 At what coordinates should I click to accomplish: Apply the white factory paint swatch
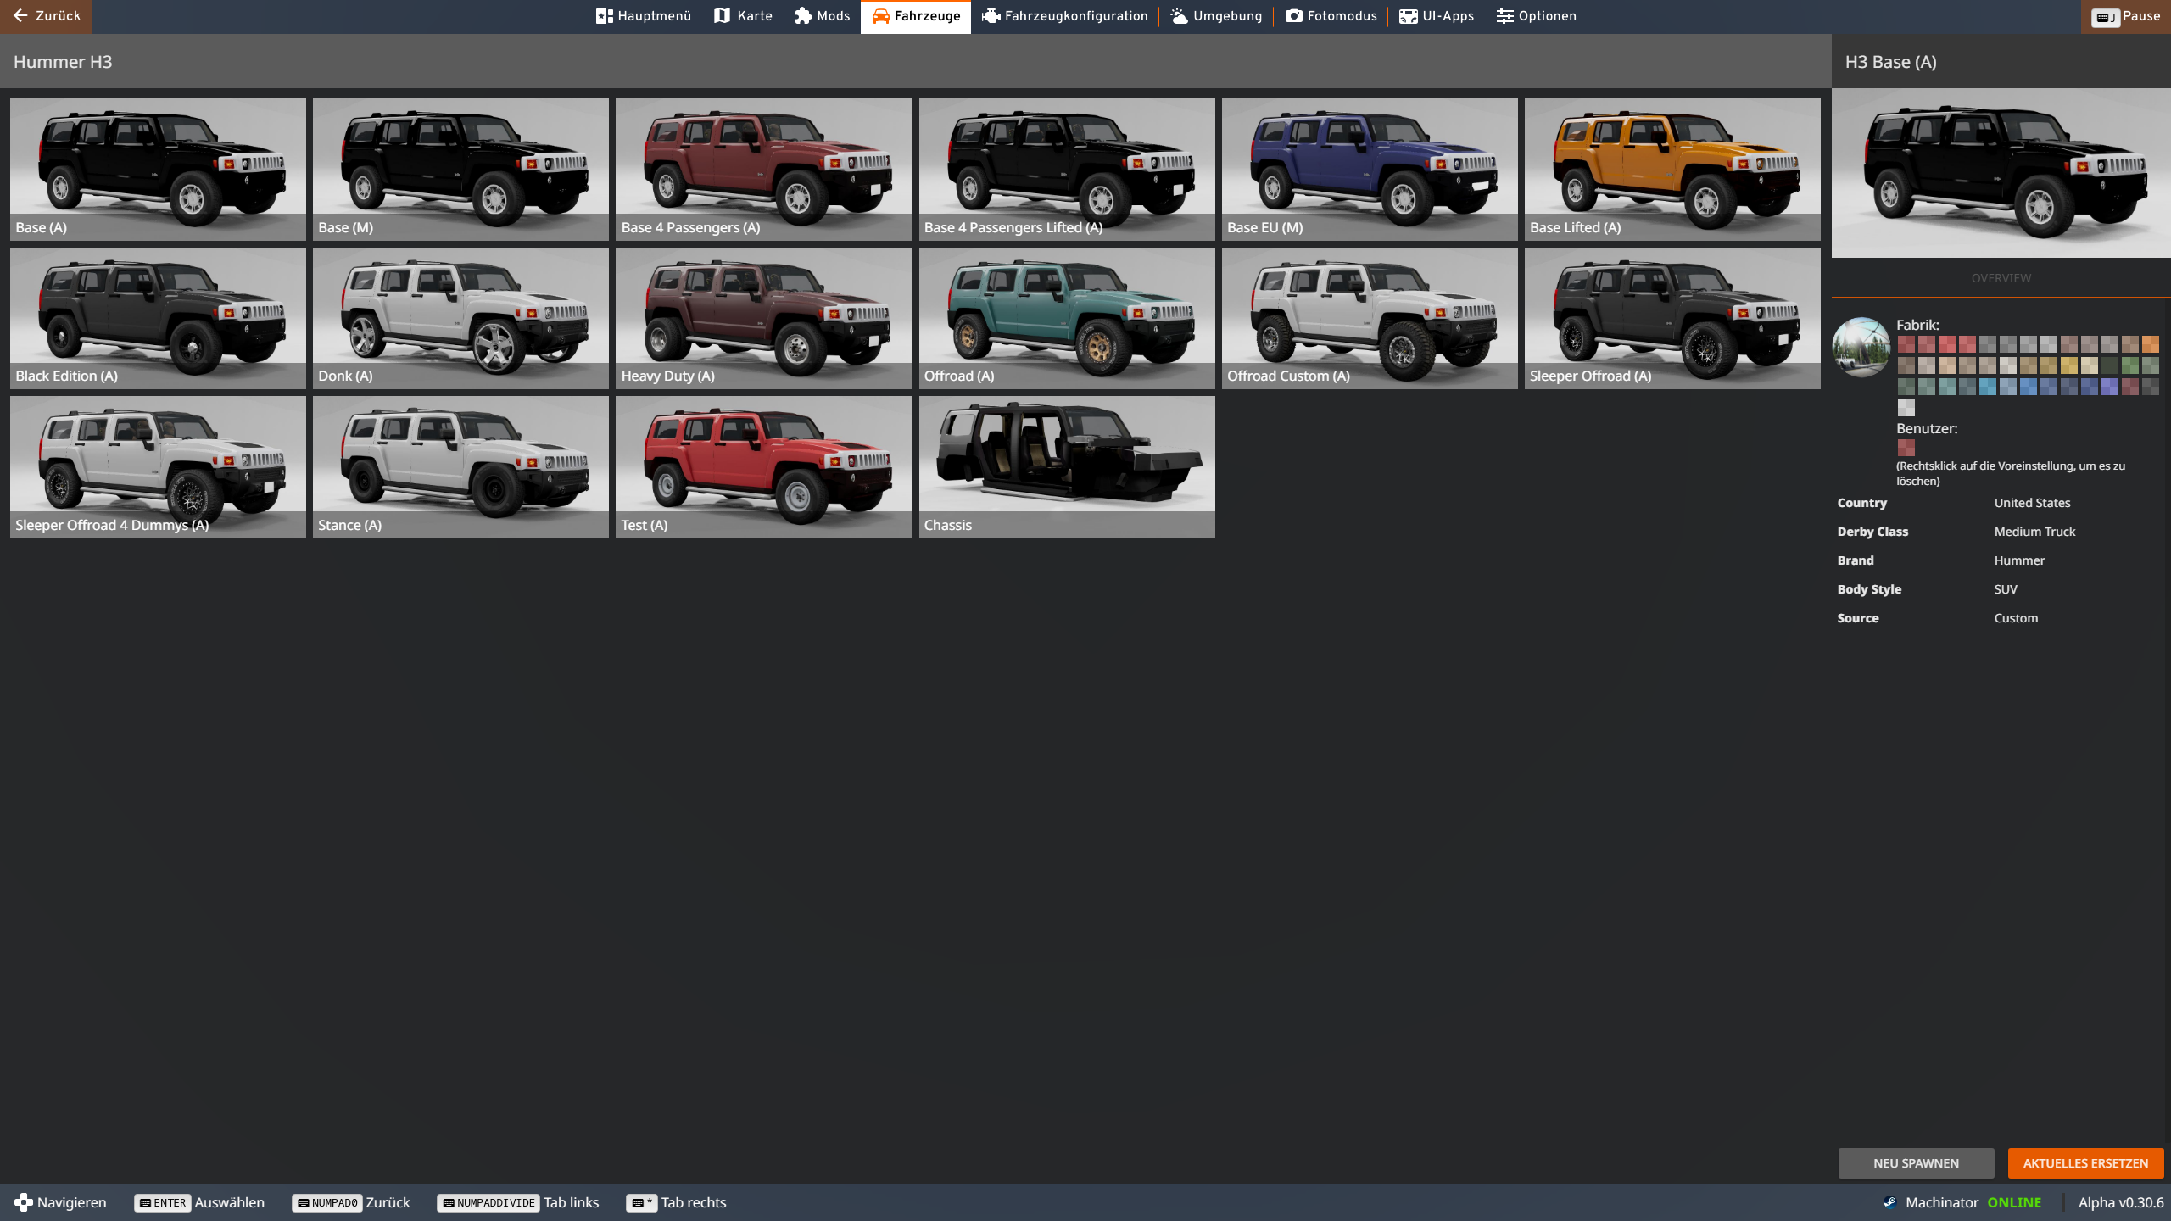(x=1906, y=408)
